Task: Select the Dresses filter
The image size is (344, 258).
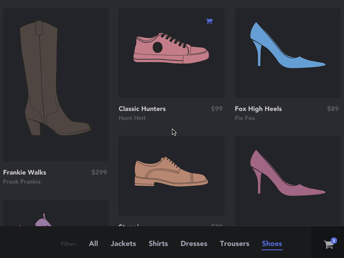Action: click(x=193, y=243)
